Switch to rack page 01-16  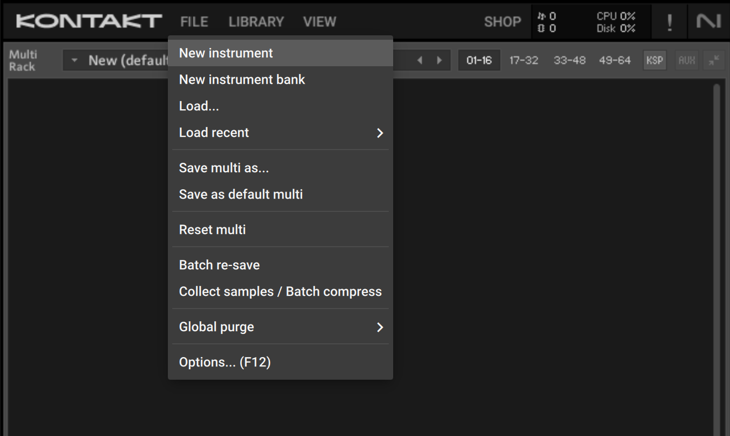(479, 60)
